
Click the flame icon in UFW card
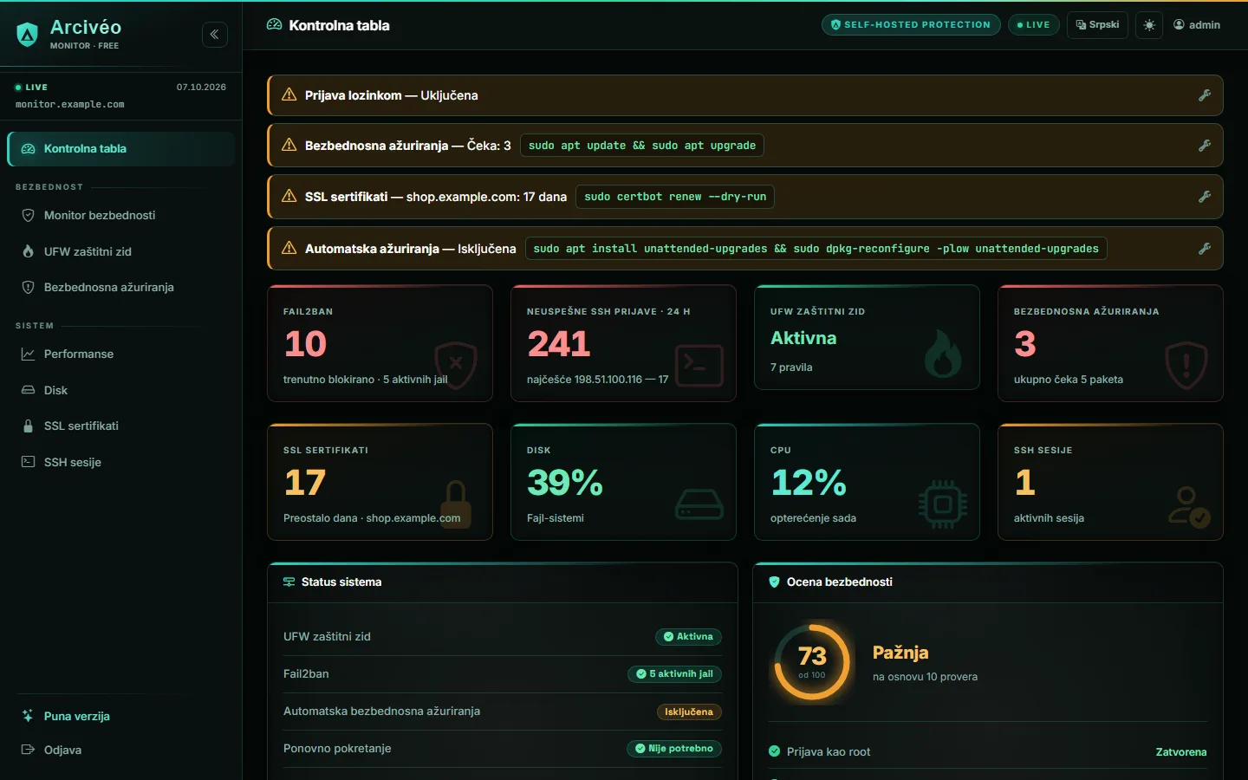click(943, 353)
